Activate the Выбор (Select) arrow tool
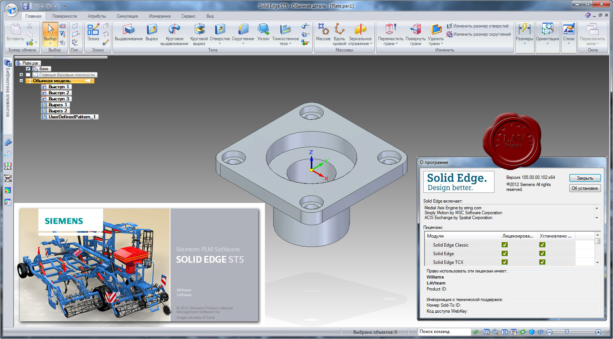 50,29
